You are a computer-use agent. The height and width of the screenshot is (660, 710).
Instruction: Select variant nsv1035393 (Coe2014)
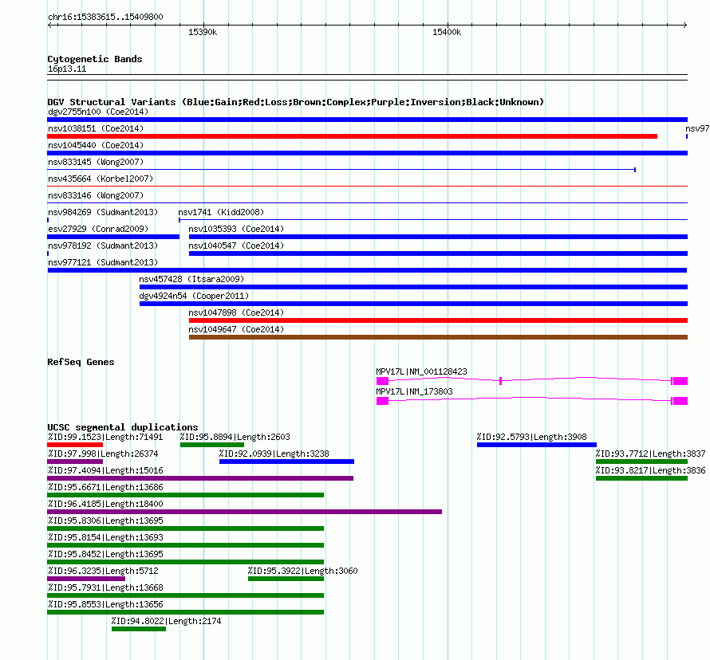438,237
